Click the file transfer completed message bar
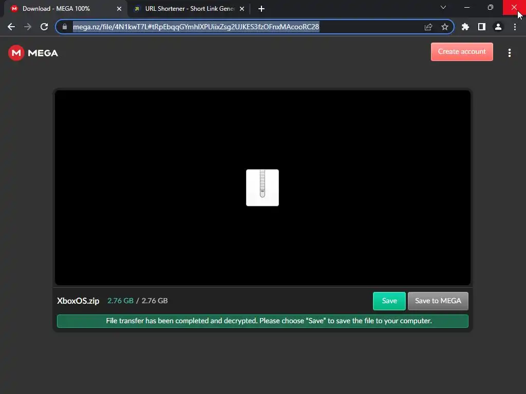 click(262, 321)
